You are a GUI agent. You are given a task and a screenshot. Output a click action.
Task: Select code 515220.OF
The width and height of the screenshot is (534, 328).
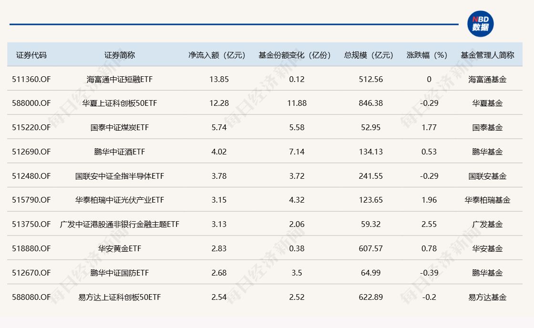coord(31,127)
